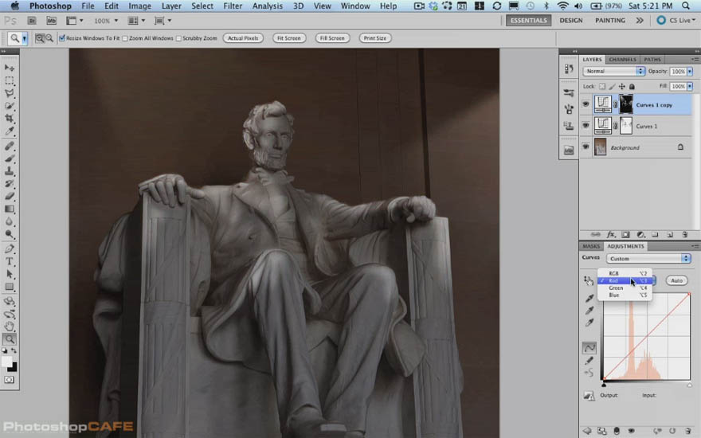Click the Actual Pixels button
Image resolution: width=701 pixels, height=438 pixels.
243,38
